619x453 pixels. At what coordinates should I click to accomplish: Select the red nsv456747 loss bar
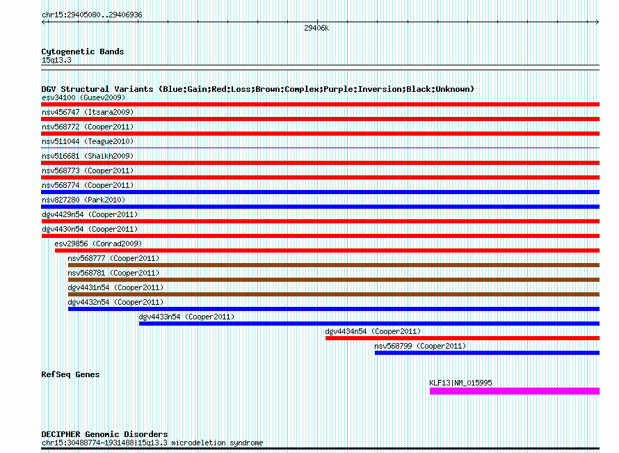(320, 119)
